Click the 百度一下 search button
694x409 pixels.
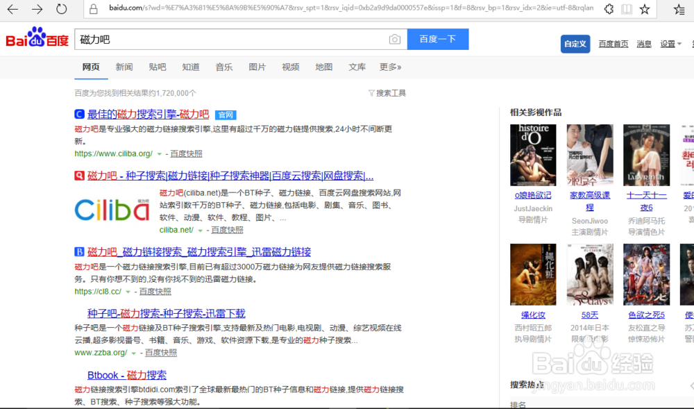(x=438, y=40)
